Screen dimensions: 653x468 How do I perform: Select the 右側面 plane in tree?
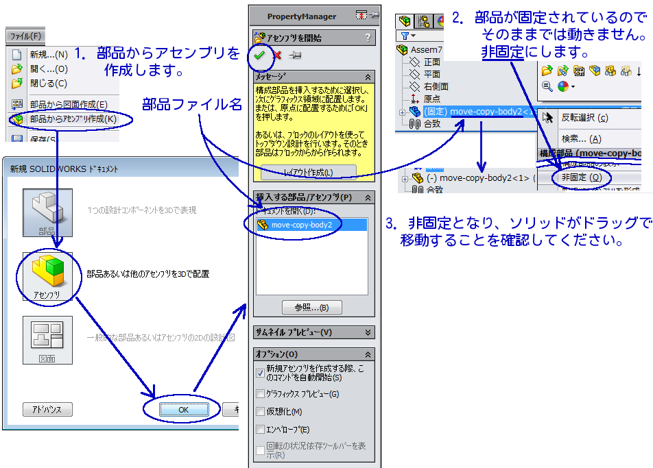point(436,86)
